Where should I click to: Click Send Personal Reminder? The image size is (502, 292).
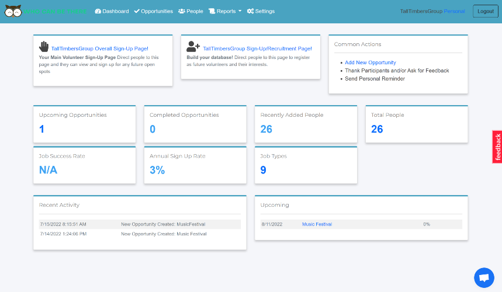[x=375, y=79]
